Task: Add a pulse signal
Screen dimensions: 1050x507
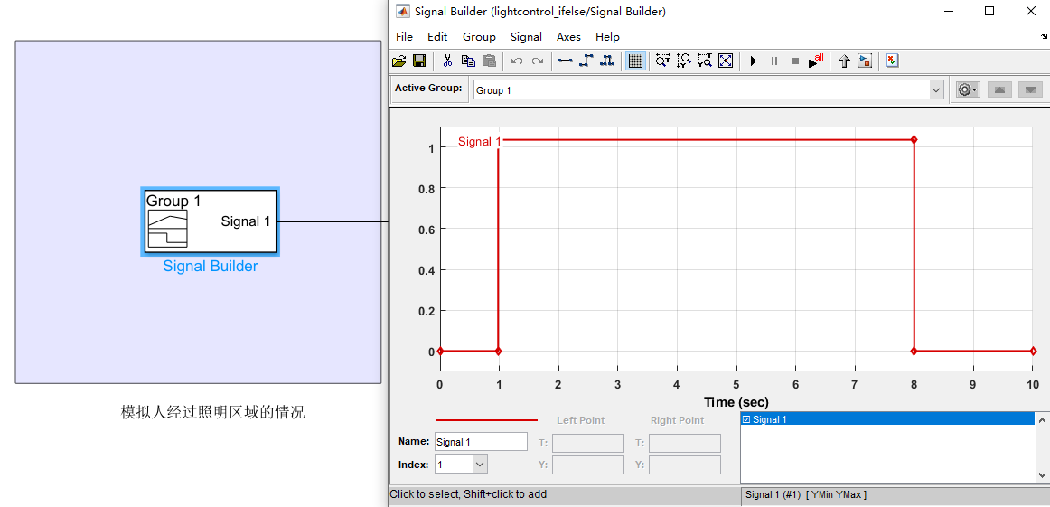Action: pyautogui.click(x=606, y=61)
